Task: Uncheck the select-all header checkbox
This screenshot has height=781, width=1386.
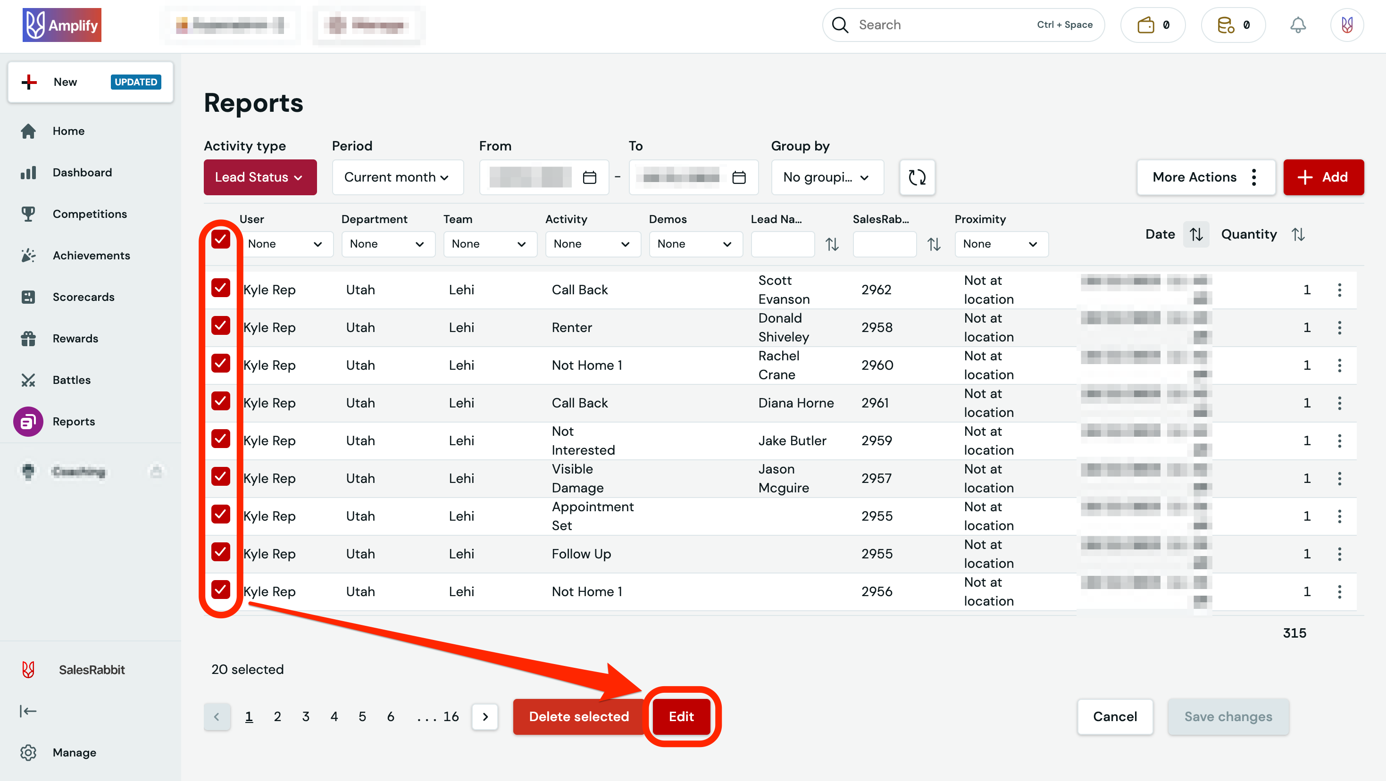Action: pyautogui.click(x=221, y=239)
